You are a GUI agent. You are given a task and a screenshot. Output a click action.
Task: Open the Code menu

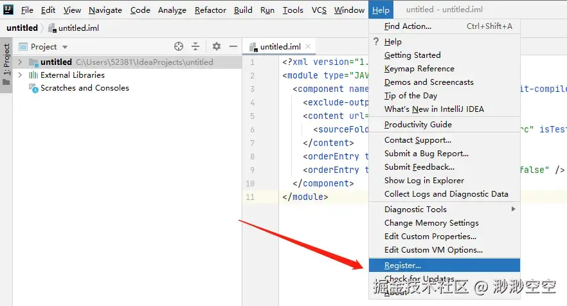(140, 10)
